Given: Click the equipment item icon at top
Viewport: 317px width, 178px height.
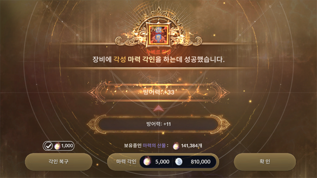Looking at the screenshot, I should pyautogui.click(x=159, y=35).
